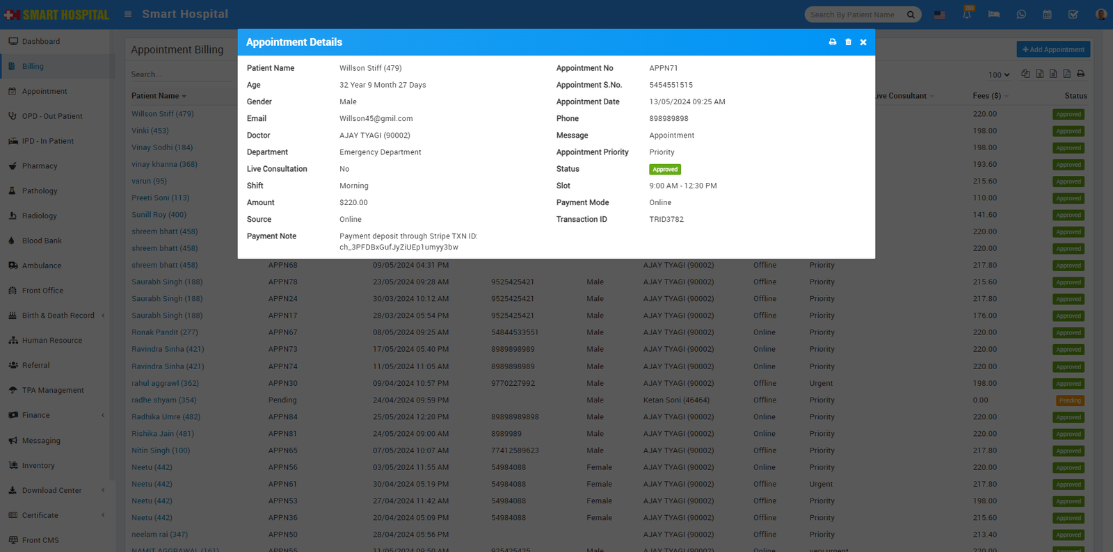Toggle the sidebar hamburger menu

point(128,14)
